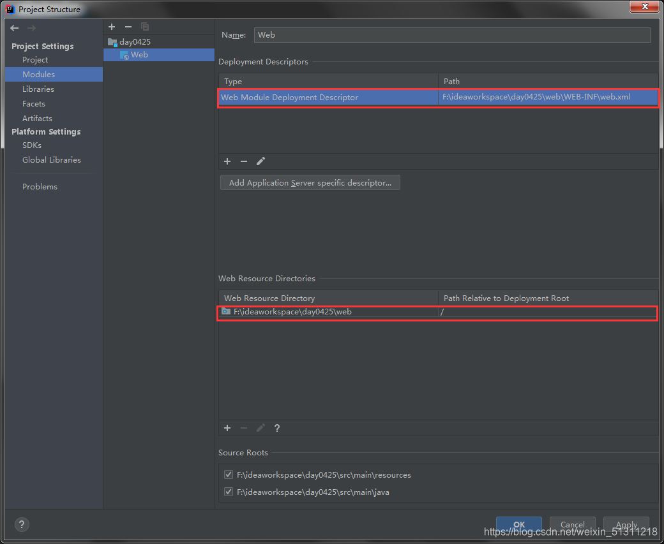664x544 pixels.
Task: Click the Type column header
Action: [328, 81]
